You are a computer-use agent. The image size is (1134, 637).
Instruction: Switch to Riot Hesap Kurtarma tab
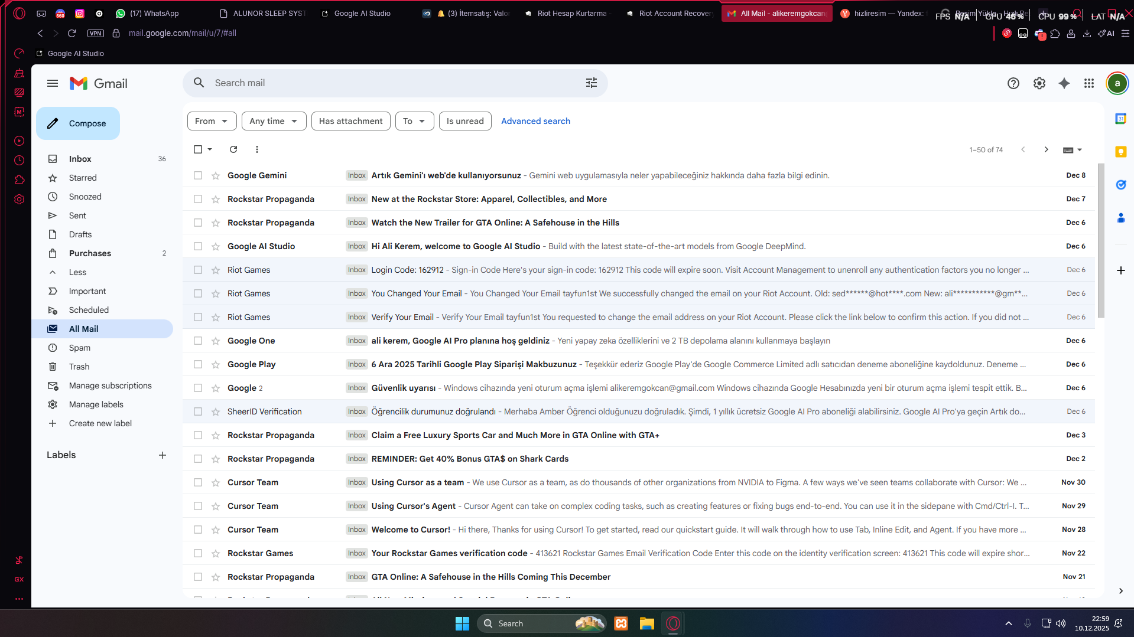pos(568,14)
